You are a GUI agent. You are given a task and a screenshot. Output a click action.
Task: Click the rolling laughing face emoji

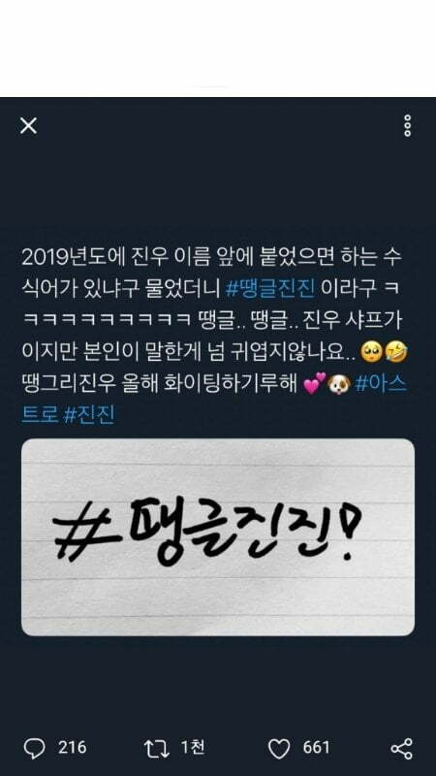click(397, 352)
